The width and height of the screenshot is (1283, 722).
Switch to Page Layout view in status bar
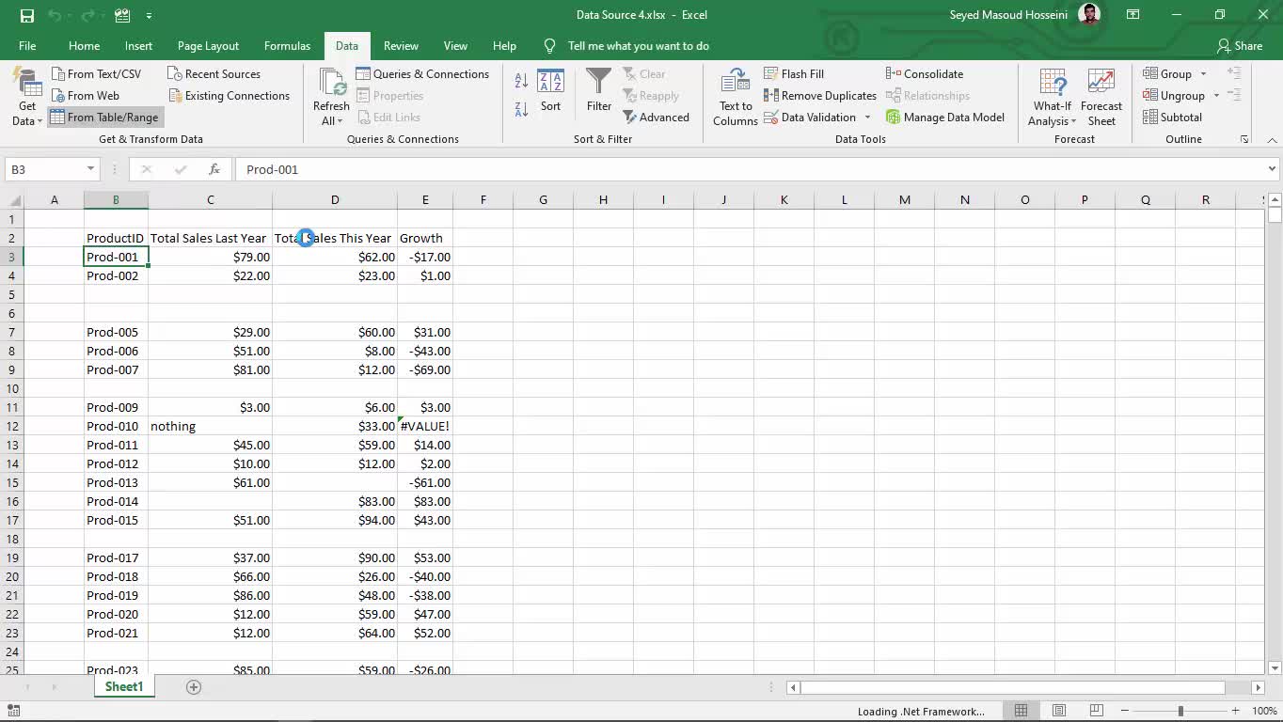pyautogui.click(x=1059, y=711)
